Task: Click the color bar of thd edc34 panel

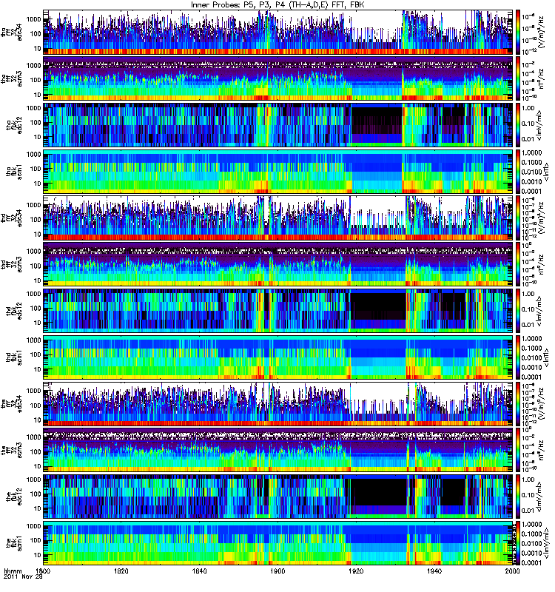Action: [x=518, y=218]
